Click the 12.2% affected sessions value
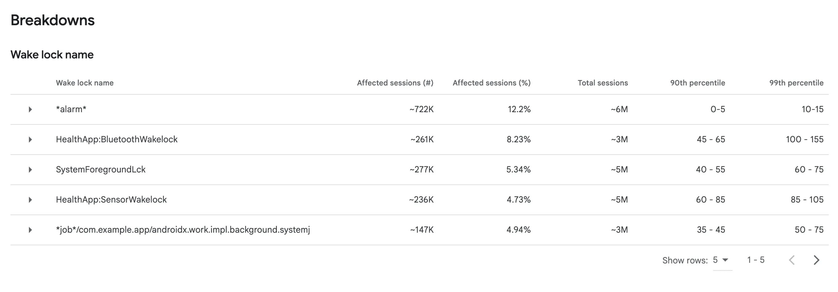This screenshot has height=292, width=838. pos(519,109)
